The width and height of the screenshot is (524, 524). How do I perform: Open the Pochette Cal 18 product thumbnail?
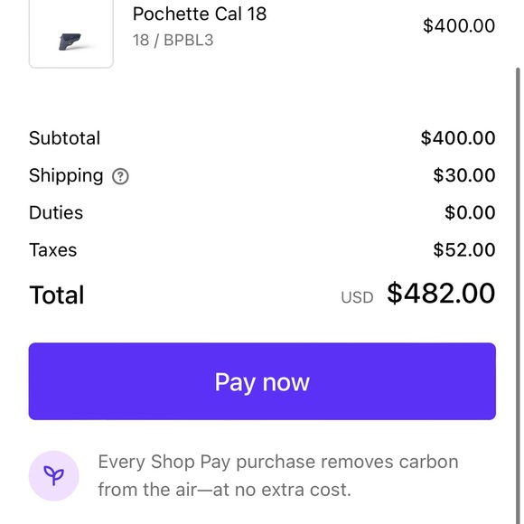click(71, 33)
